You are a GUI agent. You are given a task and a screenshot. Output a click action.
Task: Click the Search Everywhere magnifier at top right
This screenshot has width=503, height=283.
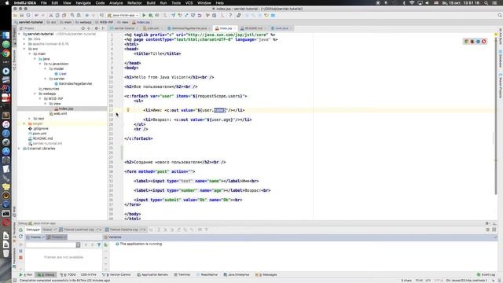[x=500, y=15]
